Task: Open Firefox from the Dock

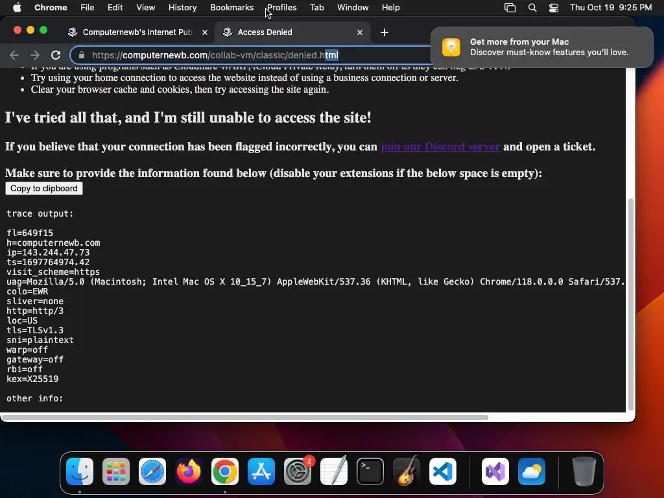Action: coord(189,471)
